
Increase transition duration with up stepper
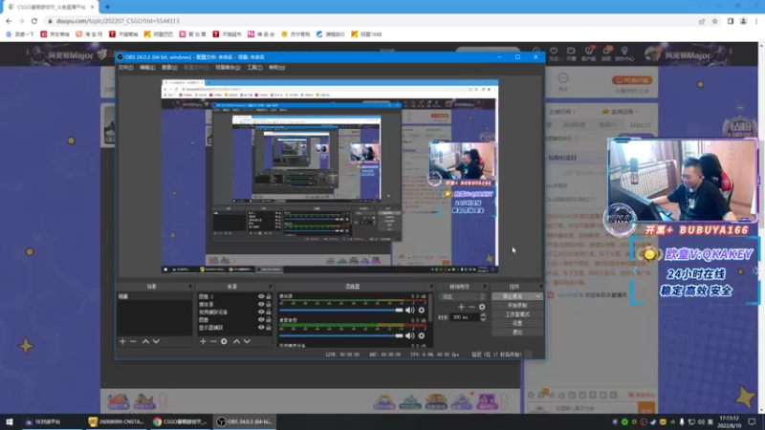click(483, 315)
